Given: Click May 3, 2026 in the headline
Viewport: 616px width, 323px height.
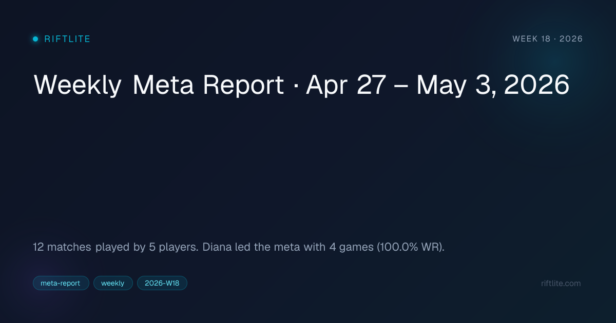Looking at the screenshot, I should click(x=493, y=85).
